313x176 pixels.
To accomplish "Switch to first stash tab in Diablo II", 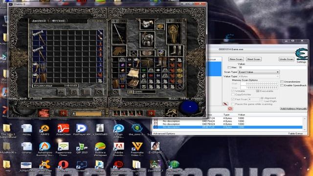I will coord(39,21).
